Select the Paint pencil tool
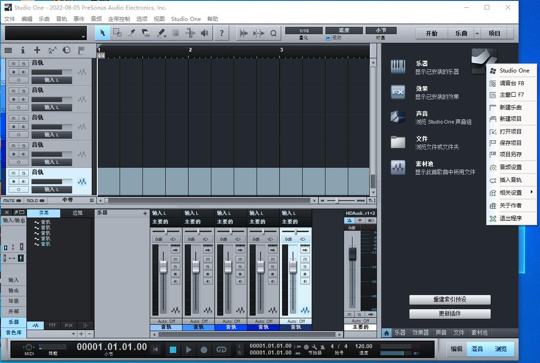Screen dimensions: 540x363 point(161,33)
